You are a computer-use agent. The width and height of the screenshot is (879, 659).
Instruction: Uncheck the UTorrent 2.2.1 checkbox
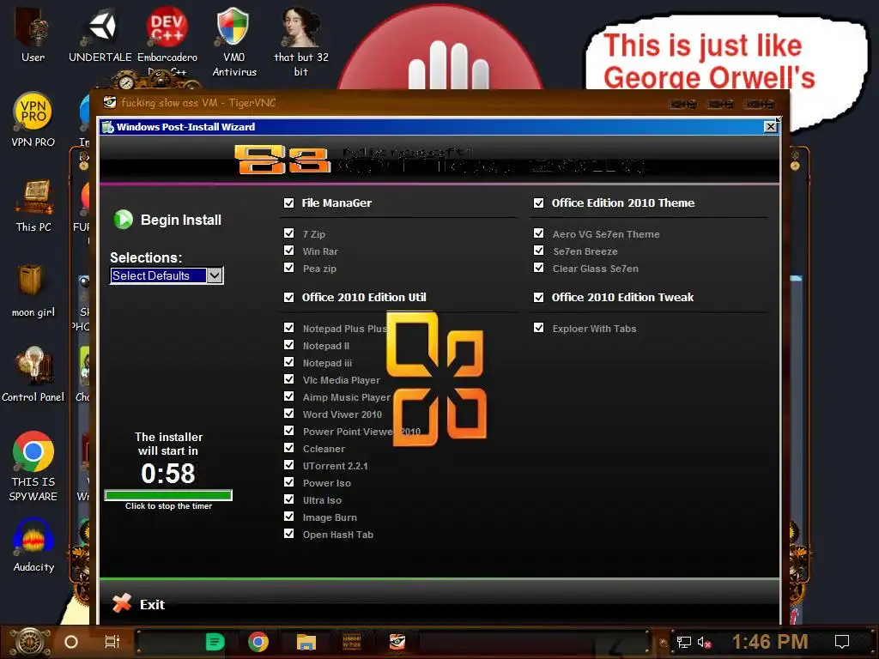coord(288,465)
